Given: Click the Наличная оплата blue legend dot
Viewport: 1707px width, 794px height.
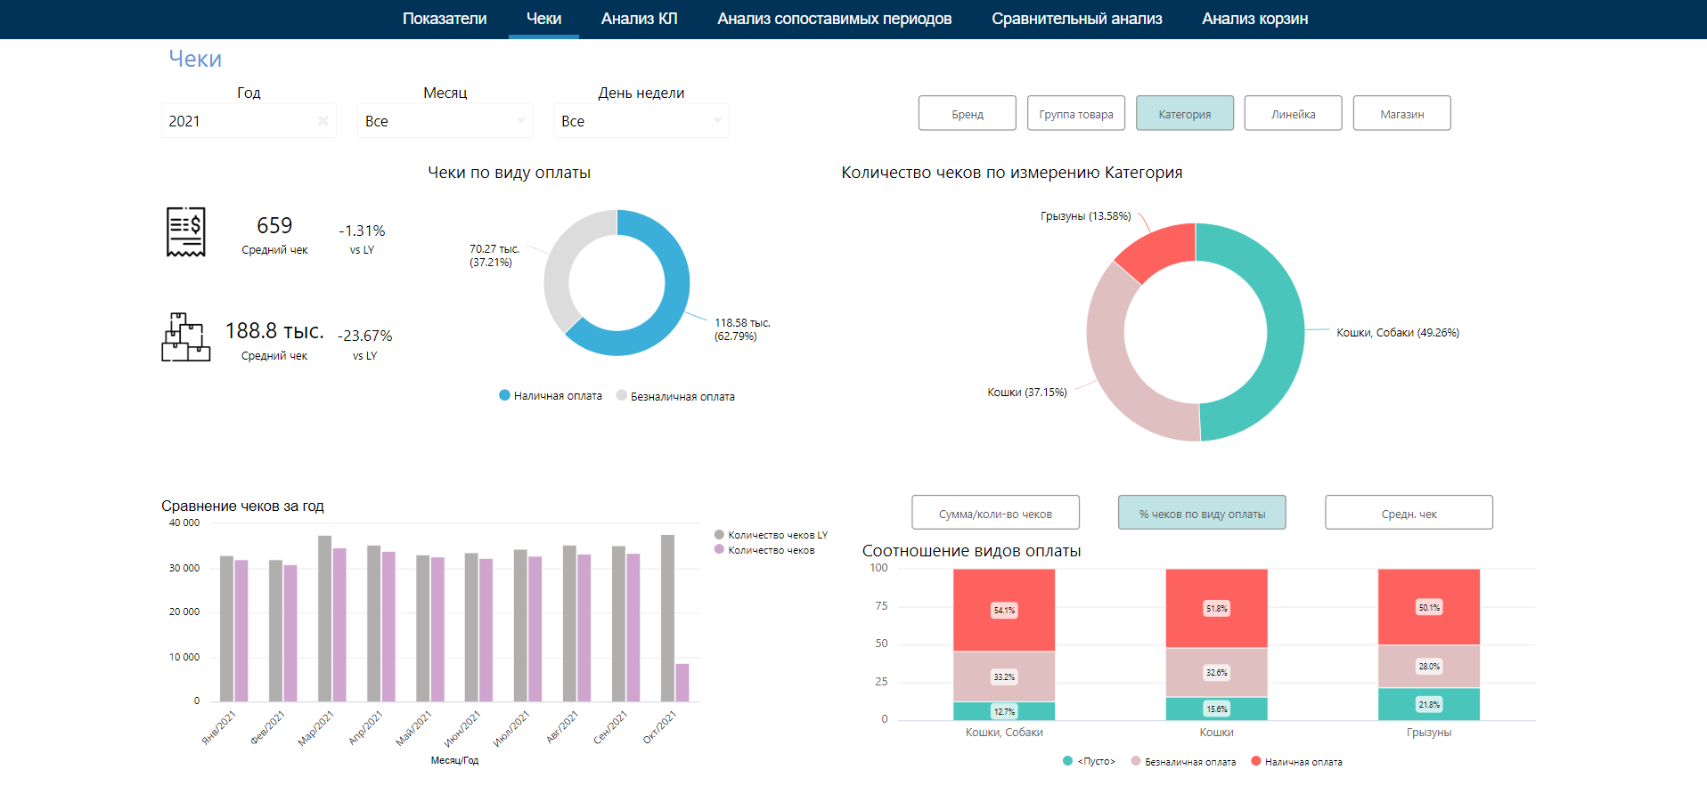Looking at the screenshot, I should tap(504, 395).
